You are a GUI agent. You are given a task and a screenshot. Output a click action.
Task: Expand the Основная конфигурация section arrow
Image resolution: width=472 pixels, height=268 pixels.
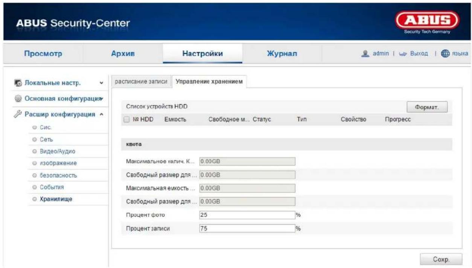101,98
